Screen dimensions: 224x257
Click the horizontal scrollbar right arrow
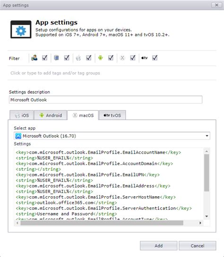click(200, 223)
